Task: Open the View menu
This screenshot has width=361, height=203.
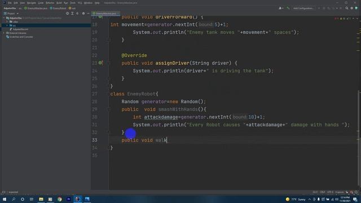Action: pyautogui.click(x=23, y=3)
